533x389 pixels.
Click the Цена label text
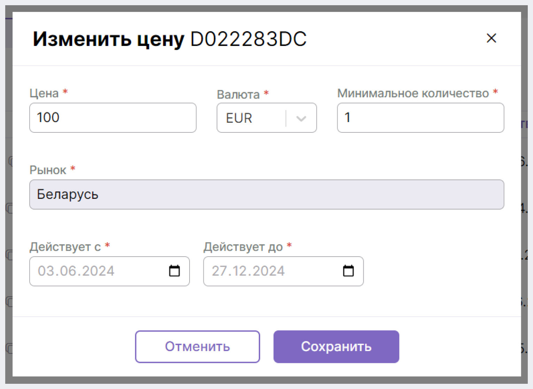tap(44, 93)
